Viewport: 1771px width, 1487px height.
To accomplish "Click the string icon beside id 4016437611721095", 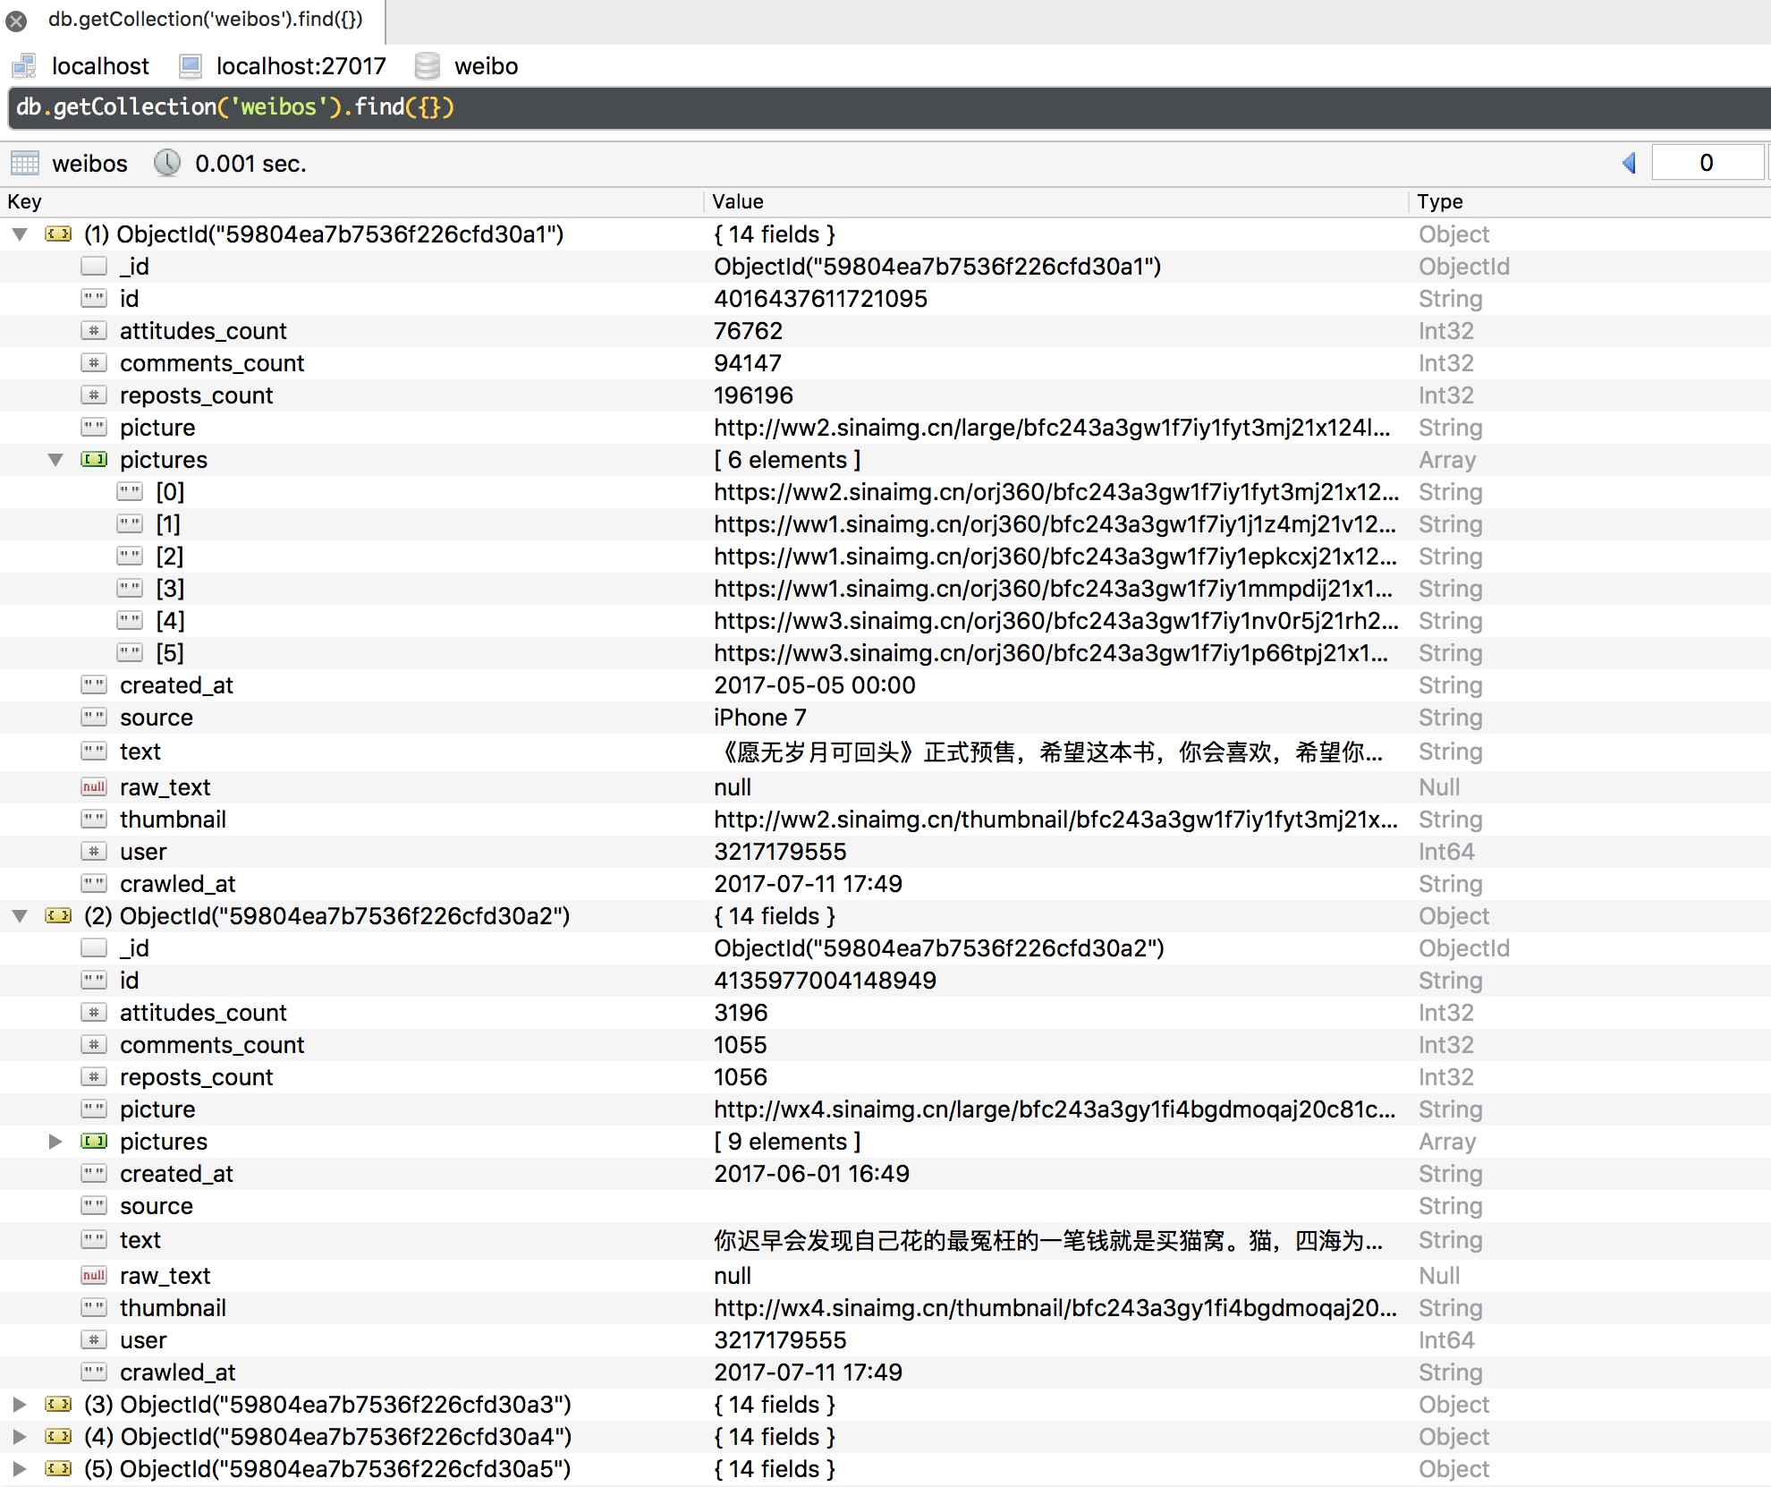I will [x=94, y=299].
